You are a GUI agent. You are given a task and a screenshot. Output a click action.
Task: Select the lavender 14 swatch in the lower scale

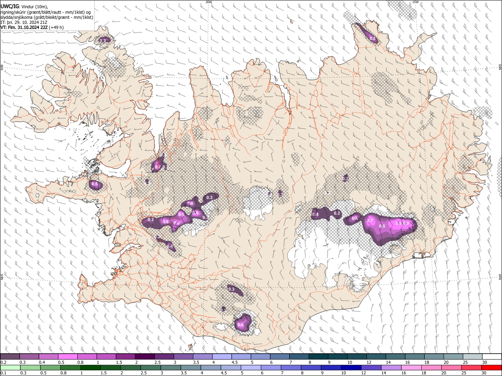coord(392,368)
